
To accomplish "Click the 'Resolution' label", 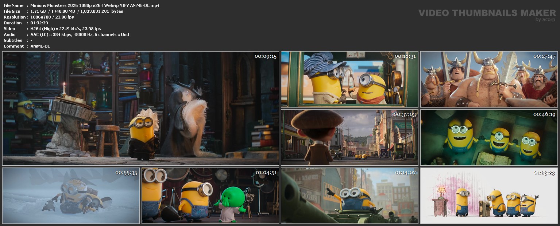I will point(15,17).
